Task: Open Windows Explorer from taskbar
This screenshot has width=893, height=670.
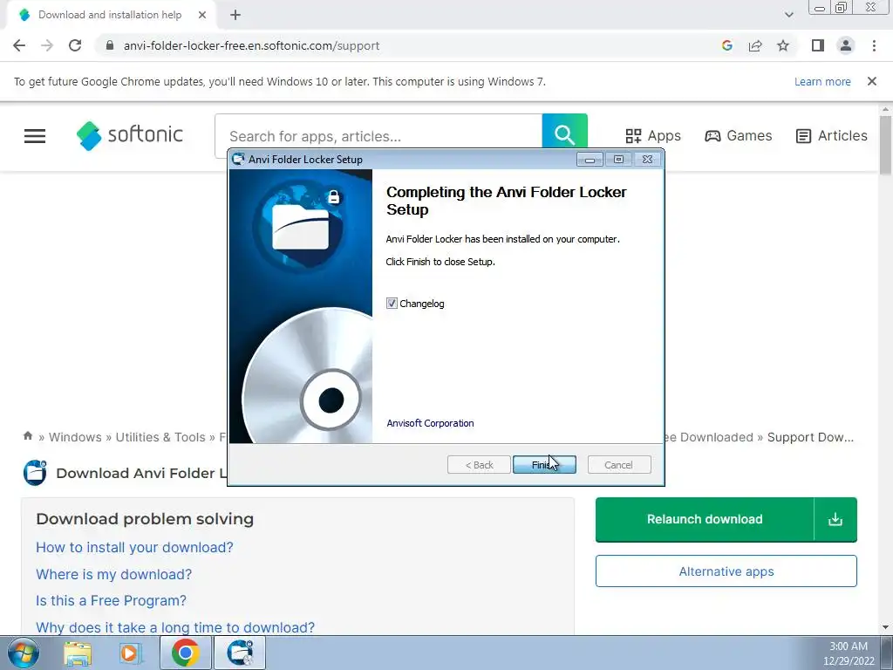Action: coord(78,653)
